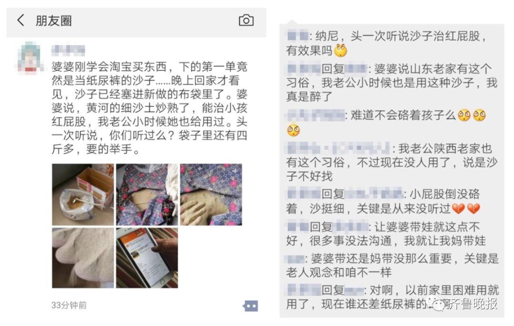Open photo of phone showing Taobao order
Image resolution: width=514 pixels, height=326 pixels.
pos(147,258)
